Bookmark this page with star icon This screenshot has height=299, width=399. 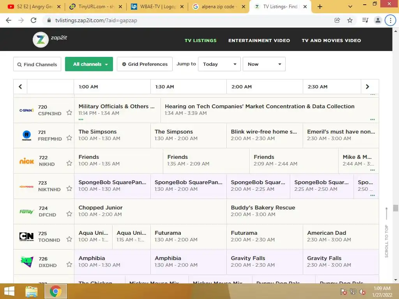[x=350, y=20]
